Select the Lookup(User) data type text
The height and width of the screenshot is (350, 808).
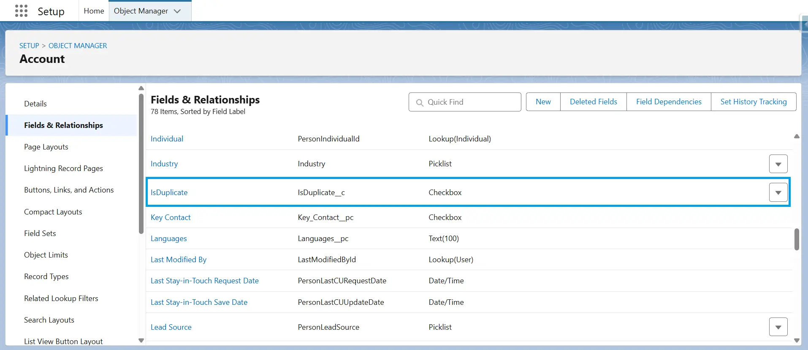point(451,260)
